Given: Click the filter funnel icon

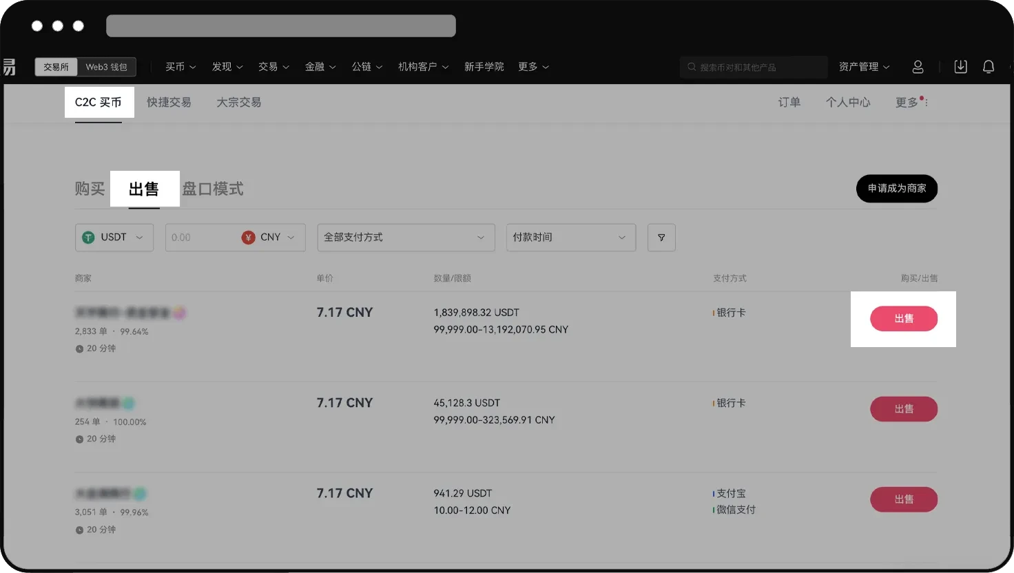Looking at the screenshot, I should (x=661, y=238).
